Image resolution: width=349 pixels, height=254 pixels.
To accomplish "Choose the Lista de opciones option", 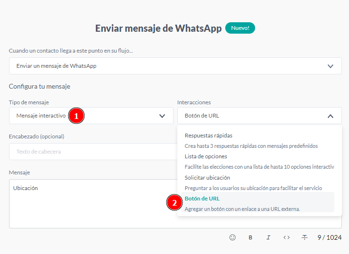I will 206,156.
